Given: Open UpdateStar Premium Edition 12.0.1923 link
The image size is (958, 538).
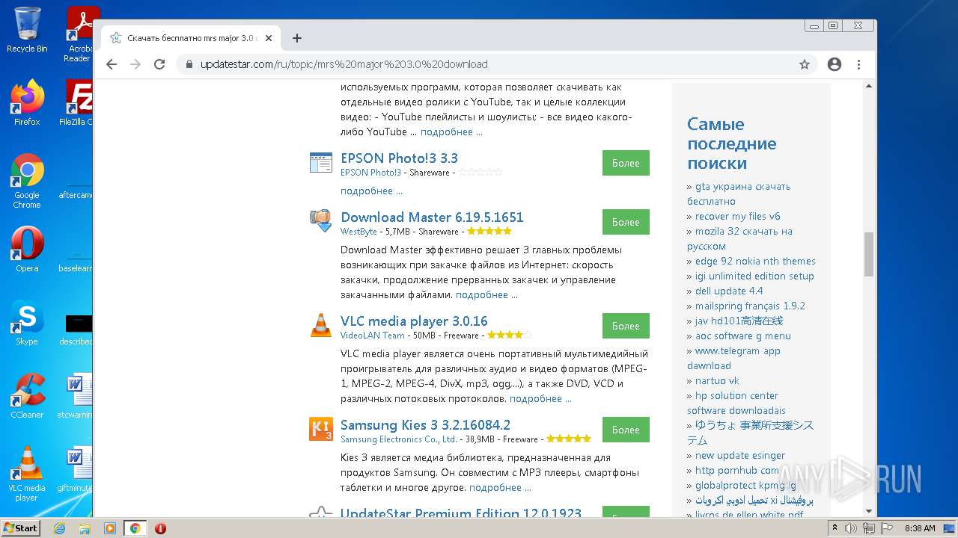Looking at the screenshot, I should point(461,513).
